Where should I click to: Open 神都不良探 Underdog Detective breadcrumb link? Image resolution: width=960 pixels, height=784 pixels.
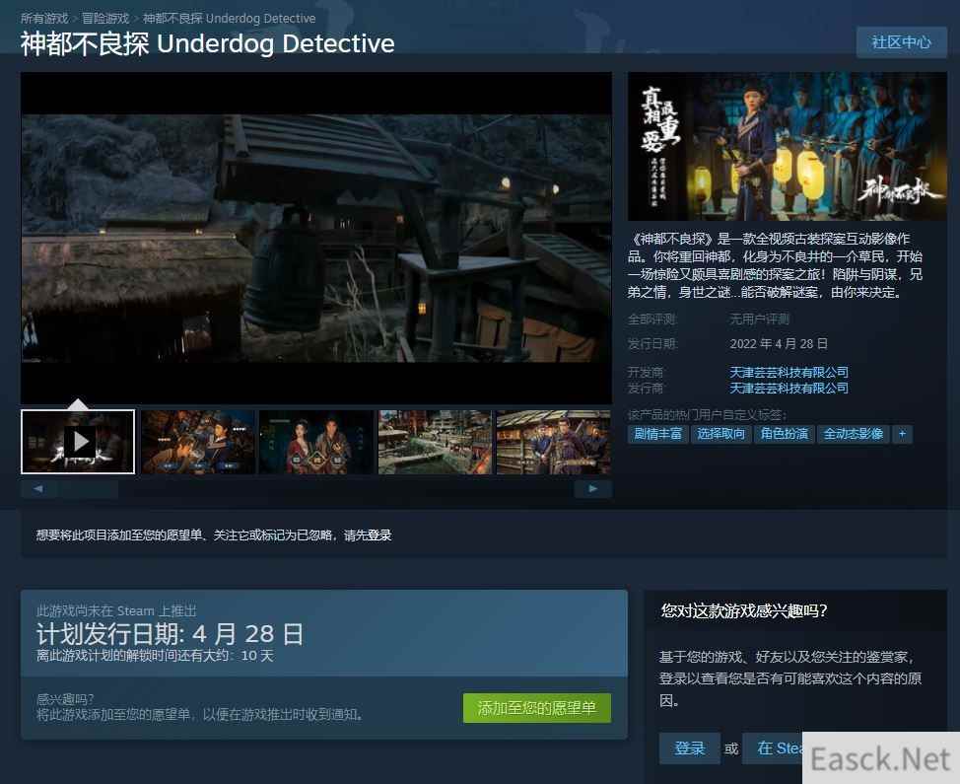230,19
